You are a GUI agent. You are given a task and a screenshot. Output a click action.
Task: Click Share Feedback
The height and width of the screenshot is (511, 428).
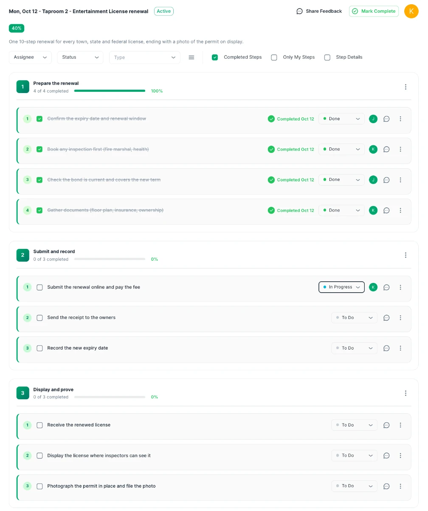click(319, 11)
